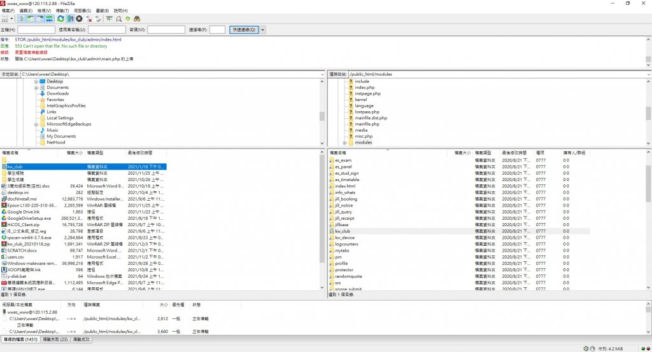Open the Site Manager icon
The width and height of the screenshot is (652, 352).
point(5,18)
